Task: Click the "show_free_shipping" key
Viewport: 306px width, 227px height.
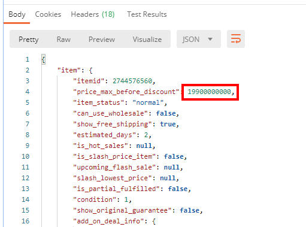Action: point(113,124)
